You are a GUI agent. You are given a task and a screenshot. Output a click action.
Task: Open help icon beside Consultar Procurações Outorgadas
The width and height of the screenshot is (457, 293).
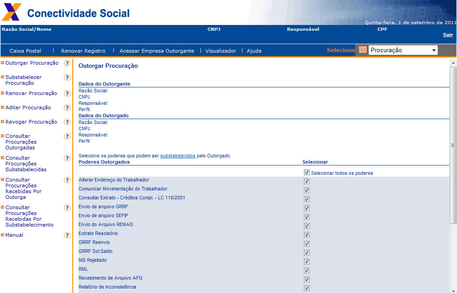67,136
